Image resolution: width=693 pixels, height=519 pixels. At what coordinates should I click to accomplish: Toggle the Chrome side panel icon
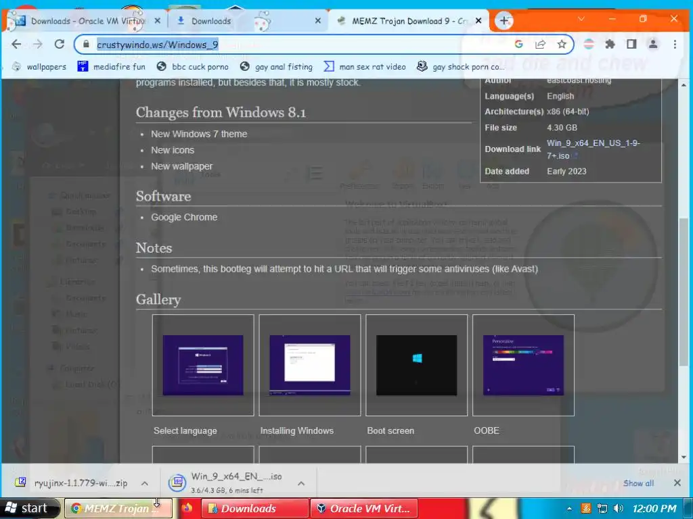631,44
